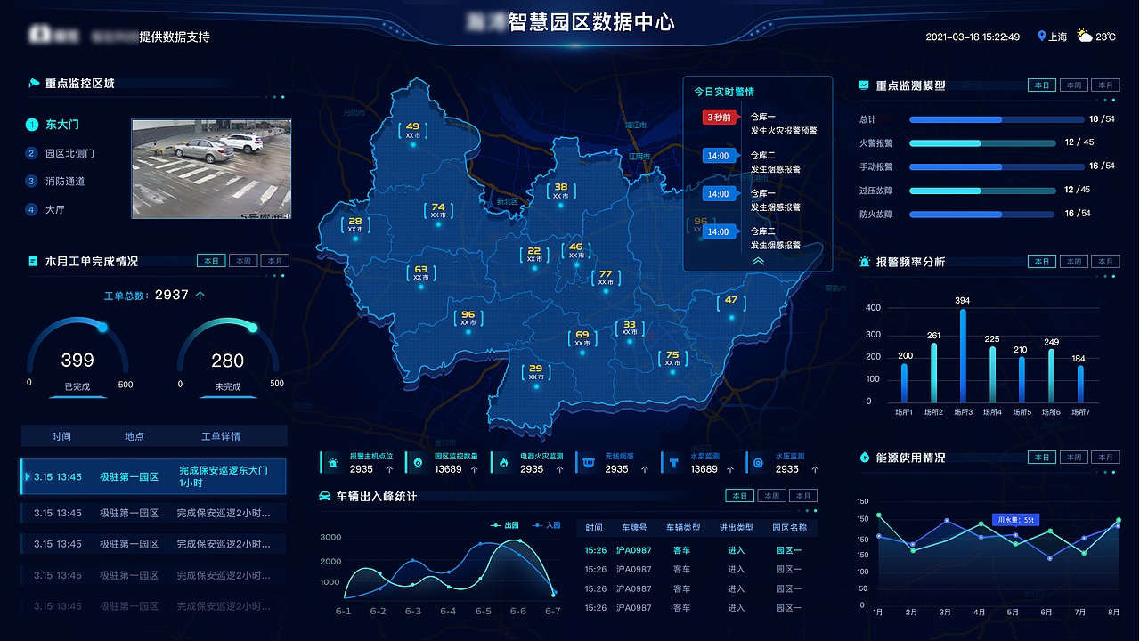Click the car icon beside 车辆出入峰统计
1140x641 pixels.
tap(326, 497)
